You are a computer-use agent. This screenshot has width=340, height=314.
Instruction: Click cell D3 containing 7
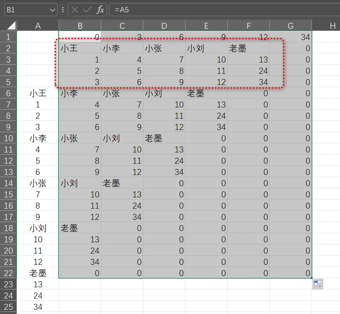pos(164,59)
